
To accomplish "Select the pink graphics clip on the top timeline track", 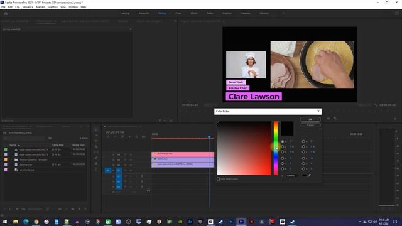I will [183, 154].
